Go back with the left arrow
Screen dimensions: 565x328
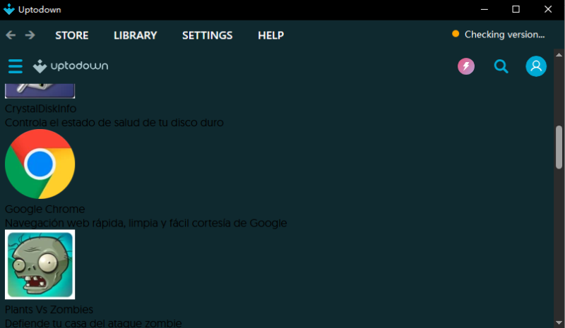11,35
